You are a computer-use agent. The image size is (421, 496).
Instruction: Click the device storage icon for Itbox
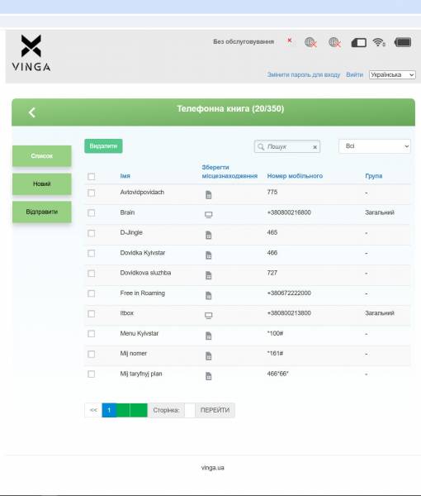tap(209, 316)
